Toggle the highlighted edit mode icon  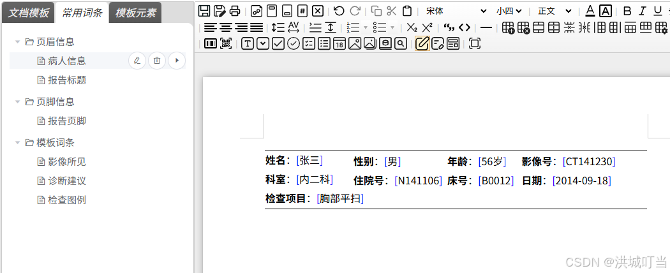422,43
